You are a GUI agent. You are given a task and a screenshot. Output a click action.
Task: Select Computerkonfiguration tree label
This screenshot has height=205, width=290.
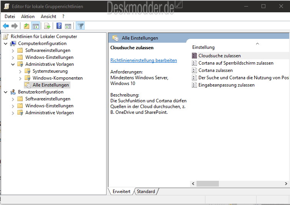[x=42, y=43]
